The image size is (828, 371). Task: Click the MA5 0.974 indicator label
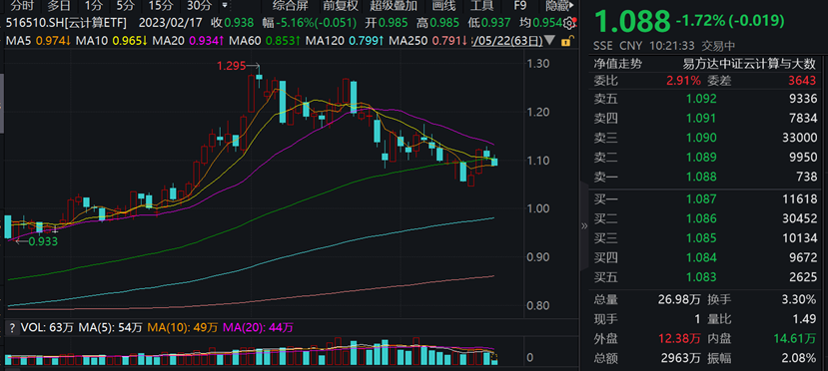[x=39, y=40]
